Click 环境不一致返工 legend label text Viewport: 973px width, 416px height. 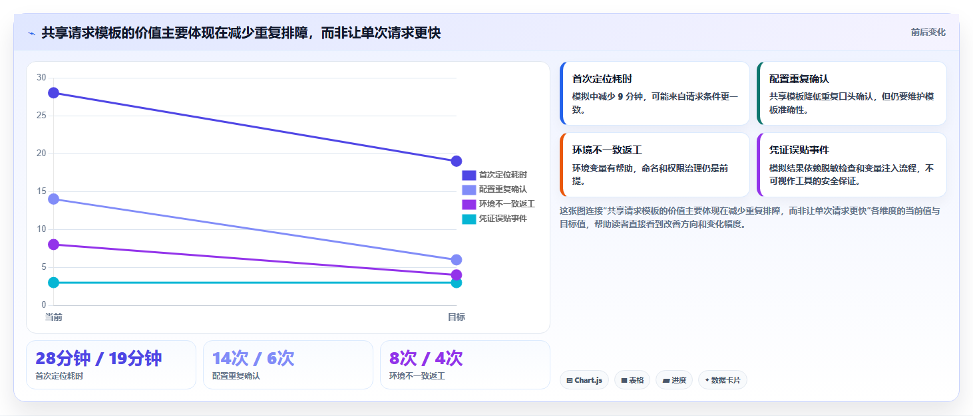[507, 204]
